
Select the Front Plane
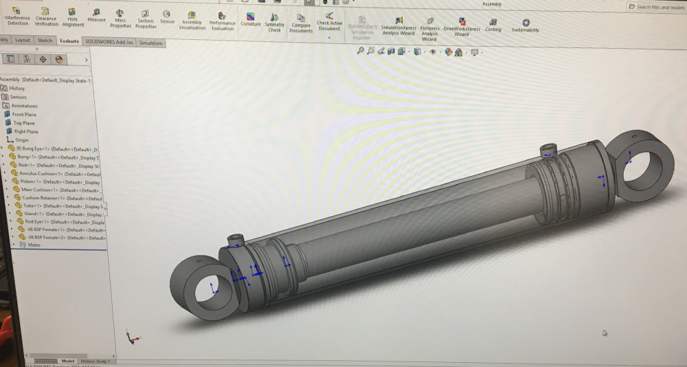(21, 114)
